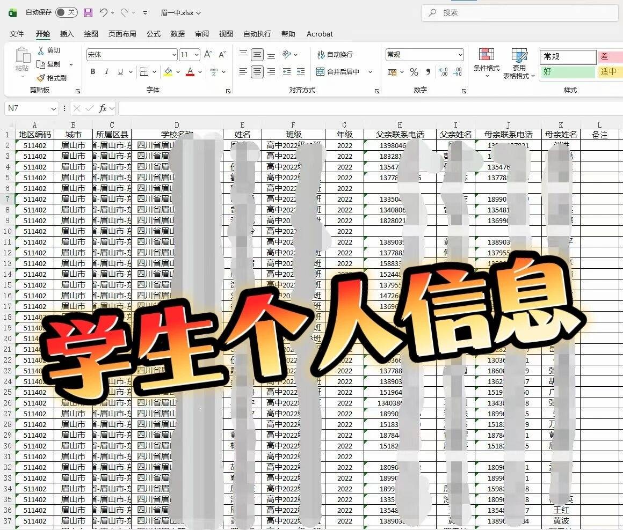Open the number format dropdown (常规)
Viewport: 623px width, 530px height.
pos(460,55)
